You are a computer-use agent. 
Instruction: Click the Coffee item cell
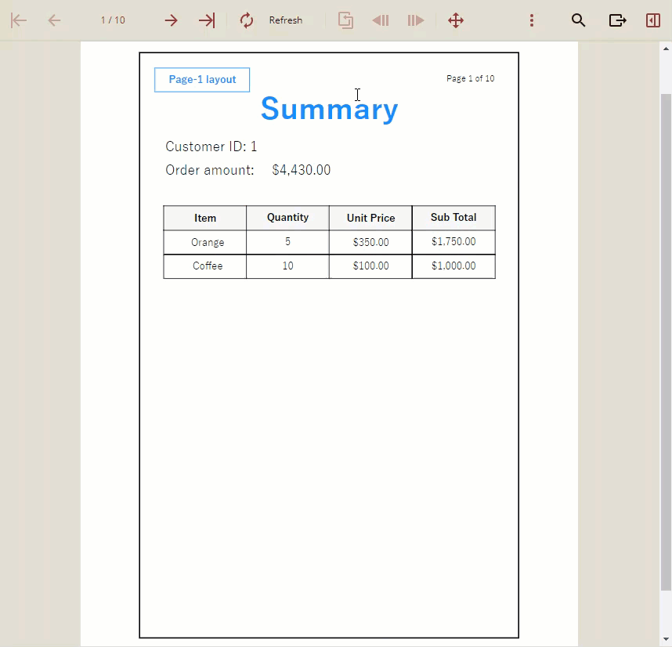point(205,266)
